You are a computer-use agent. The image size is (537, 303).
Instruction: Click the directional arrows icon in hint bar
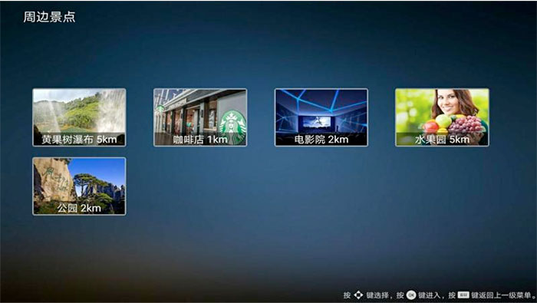[358, 295]
